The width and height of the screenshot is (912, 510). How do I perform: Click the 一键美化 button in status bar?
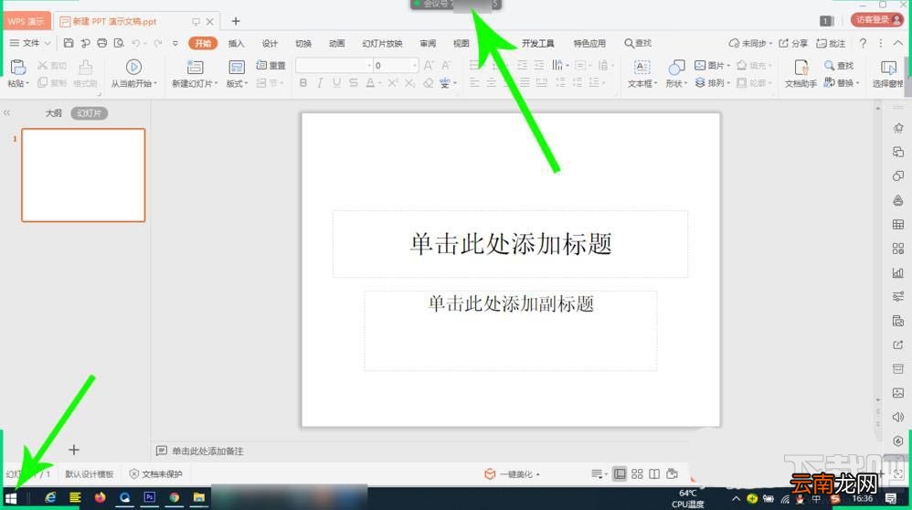[512, 474]
